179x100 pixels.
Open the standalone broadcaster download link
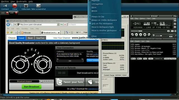tap(93, 89)
